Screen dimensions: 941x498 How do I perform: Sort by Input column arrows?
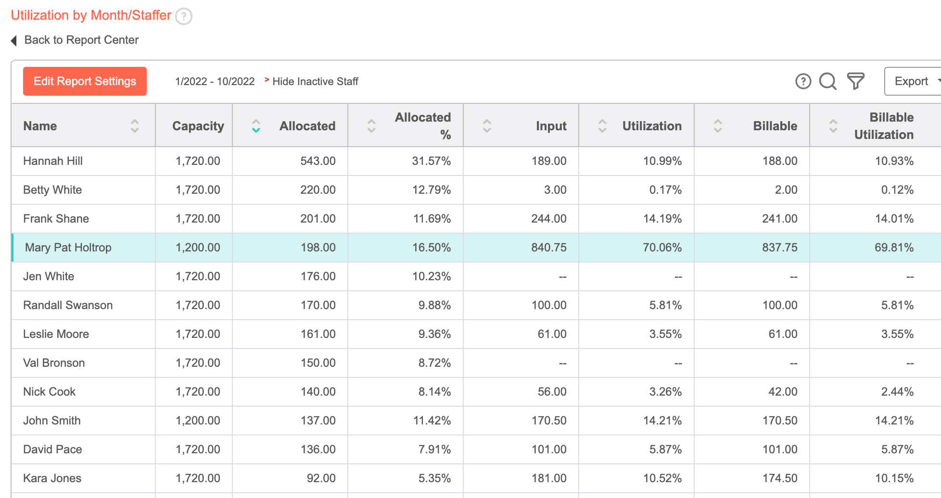[487, 126]
